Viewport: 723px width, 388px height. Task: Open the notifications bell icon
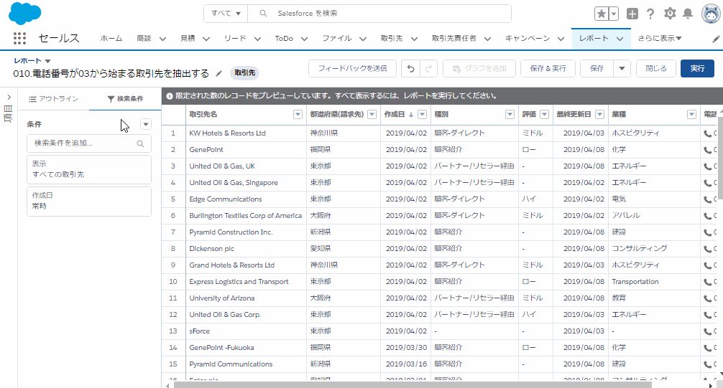688,14
